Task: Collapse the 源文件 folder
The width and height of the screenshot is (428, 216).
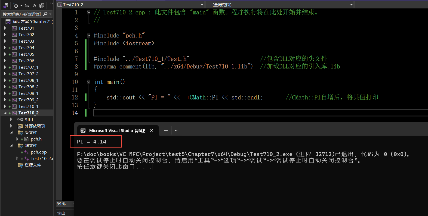Action: click(11, 146)
